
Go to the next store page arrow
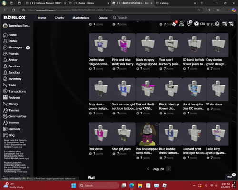point(169,169)
